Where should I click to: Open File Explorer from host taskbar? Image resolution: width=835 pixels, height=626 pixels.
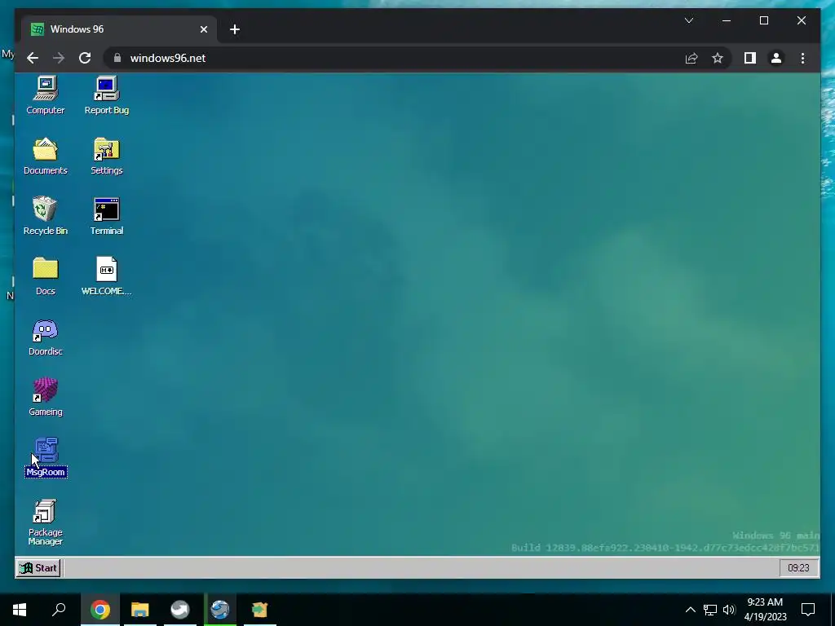tap(140, 610)
